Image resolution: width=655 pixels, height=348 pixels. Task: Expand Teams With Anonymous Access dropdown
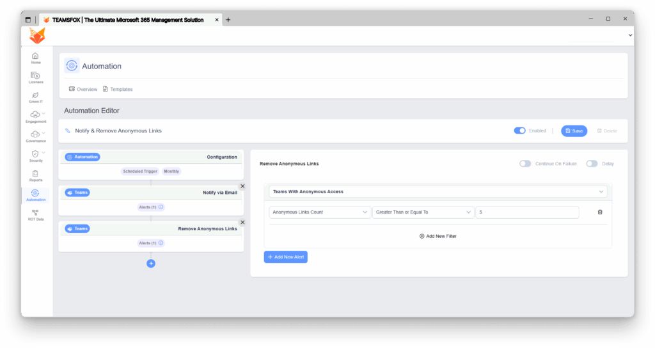pyautogui.click(x=438, y=192)
